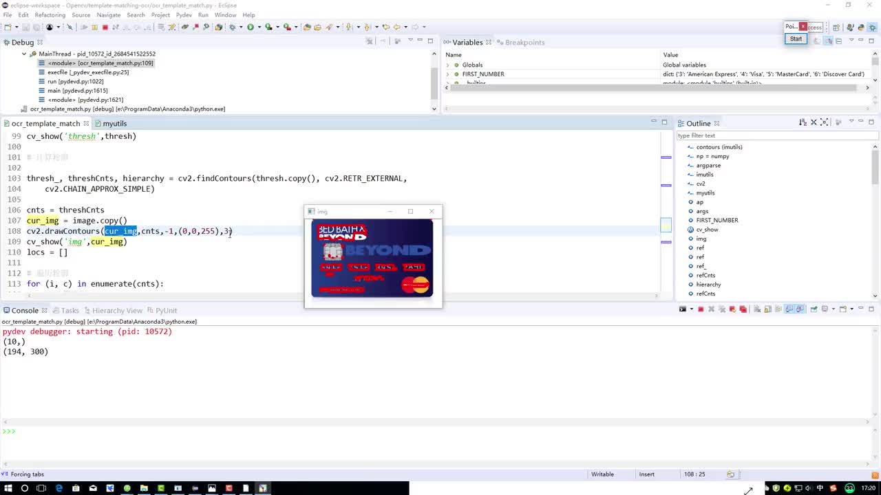Screen dimensions: 881x495
Task: Sort the Outline alphabetically
Action: tap(803, 122)
